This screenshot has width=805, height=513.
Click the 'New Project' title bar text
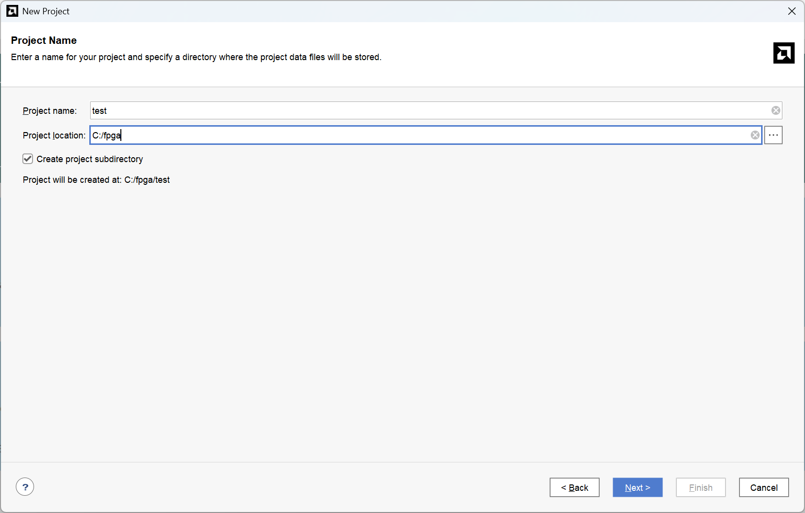click(46, 11)
